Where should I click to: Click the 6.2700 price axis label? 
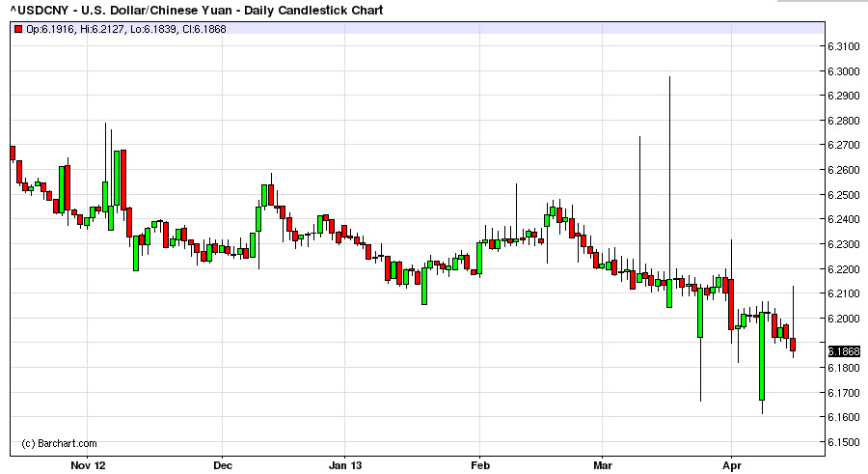click(844, 145)
